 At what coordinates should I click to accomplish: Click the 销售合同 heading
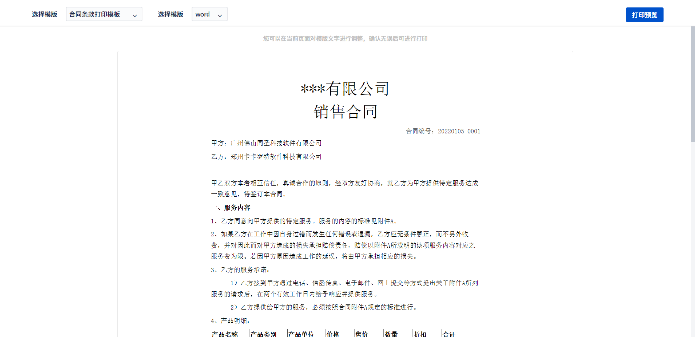point(345,112)
